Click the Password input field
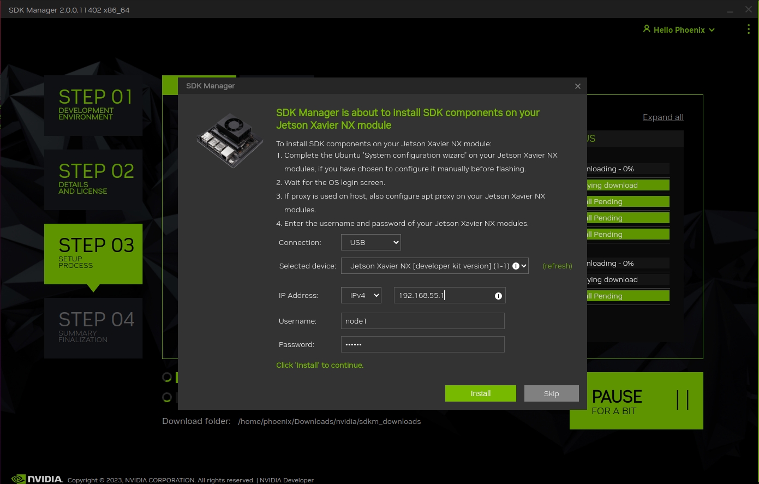The image size is (759, 484). tap(422, 344)
